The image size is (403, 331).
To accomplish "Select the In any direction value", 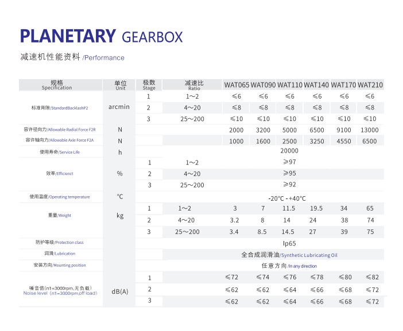I will pyautogui.click(x=289, y=266).
